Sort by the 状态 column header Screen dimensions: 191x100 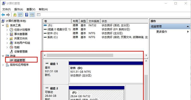pyautogui.click(x=124, y=21)
